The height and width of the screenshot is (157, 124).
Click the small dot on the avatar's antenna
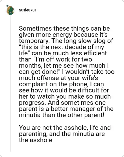7,6
